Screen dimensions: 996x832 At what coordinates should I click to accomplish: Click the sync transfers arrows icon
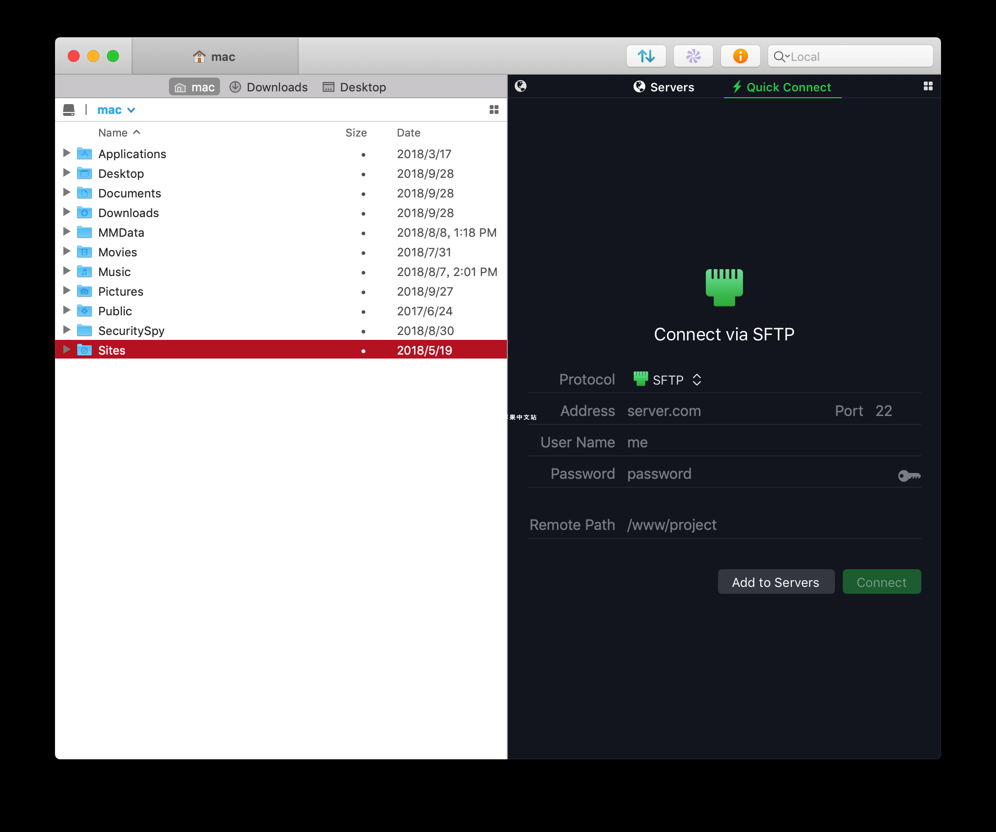646,56
